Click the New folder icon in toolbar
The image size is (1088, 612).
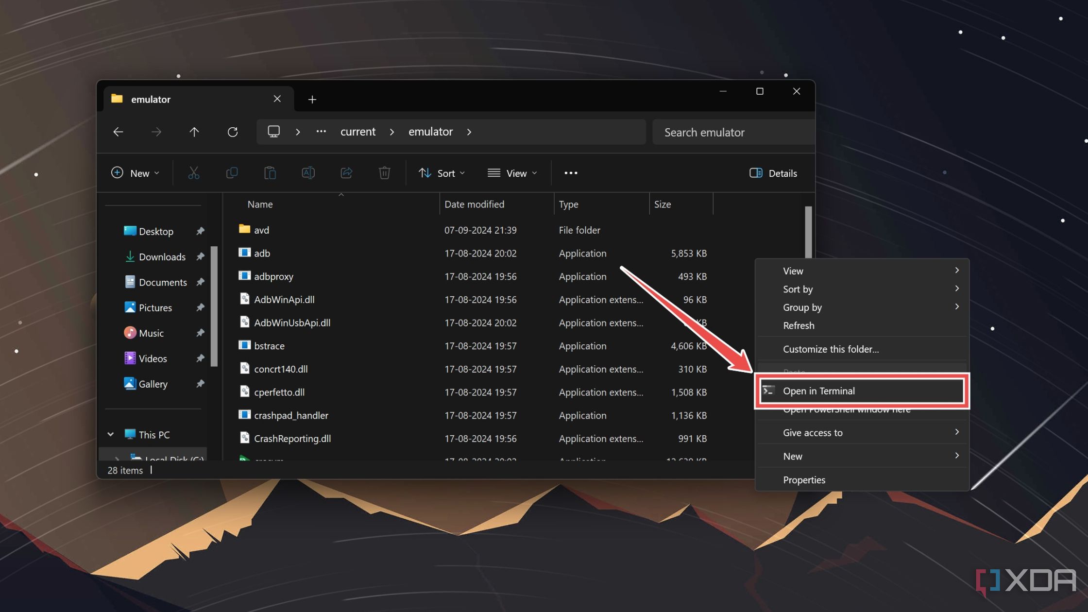click(x=135, y=173)
